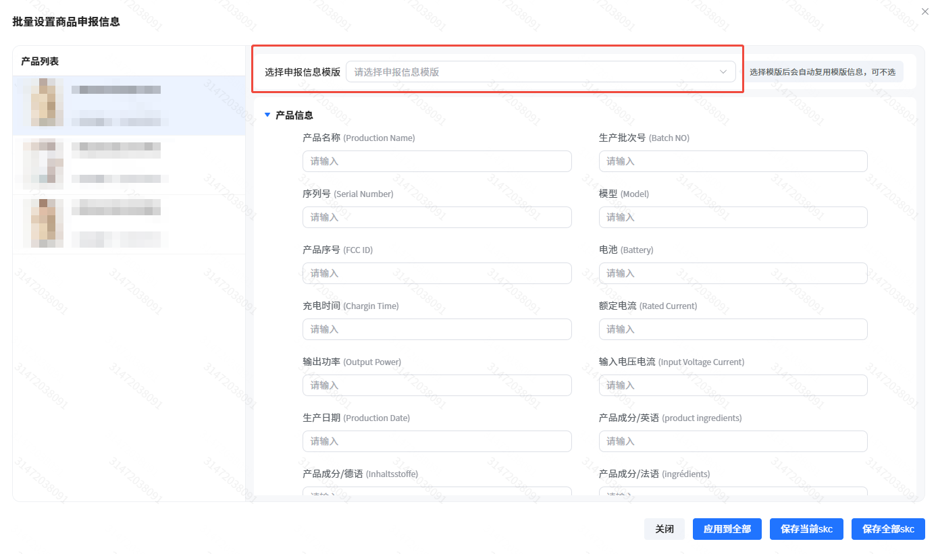Click the 应用到全部 button
Image resolution: width=938 pixels, height=554 pixels.
727,529
